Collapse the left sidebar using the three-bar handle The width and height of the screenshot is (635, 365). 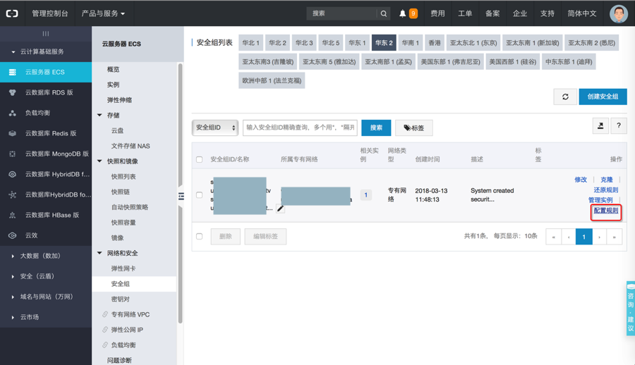click(x=46, y=34)
